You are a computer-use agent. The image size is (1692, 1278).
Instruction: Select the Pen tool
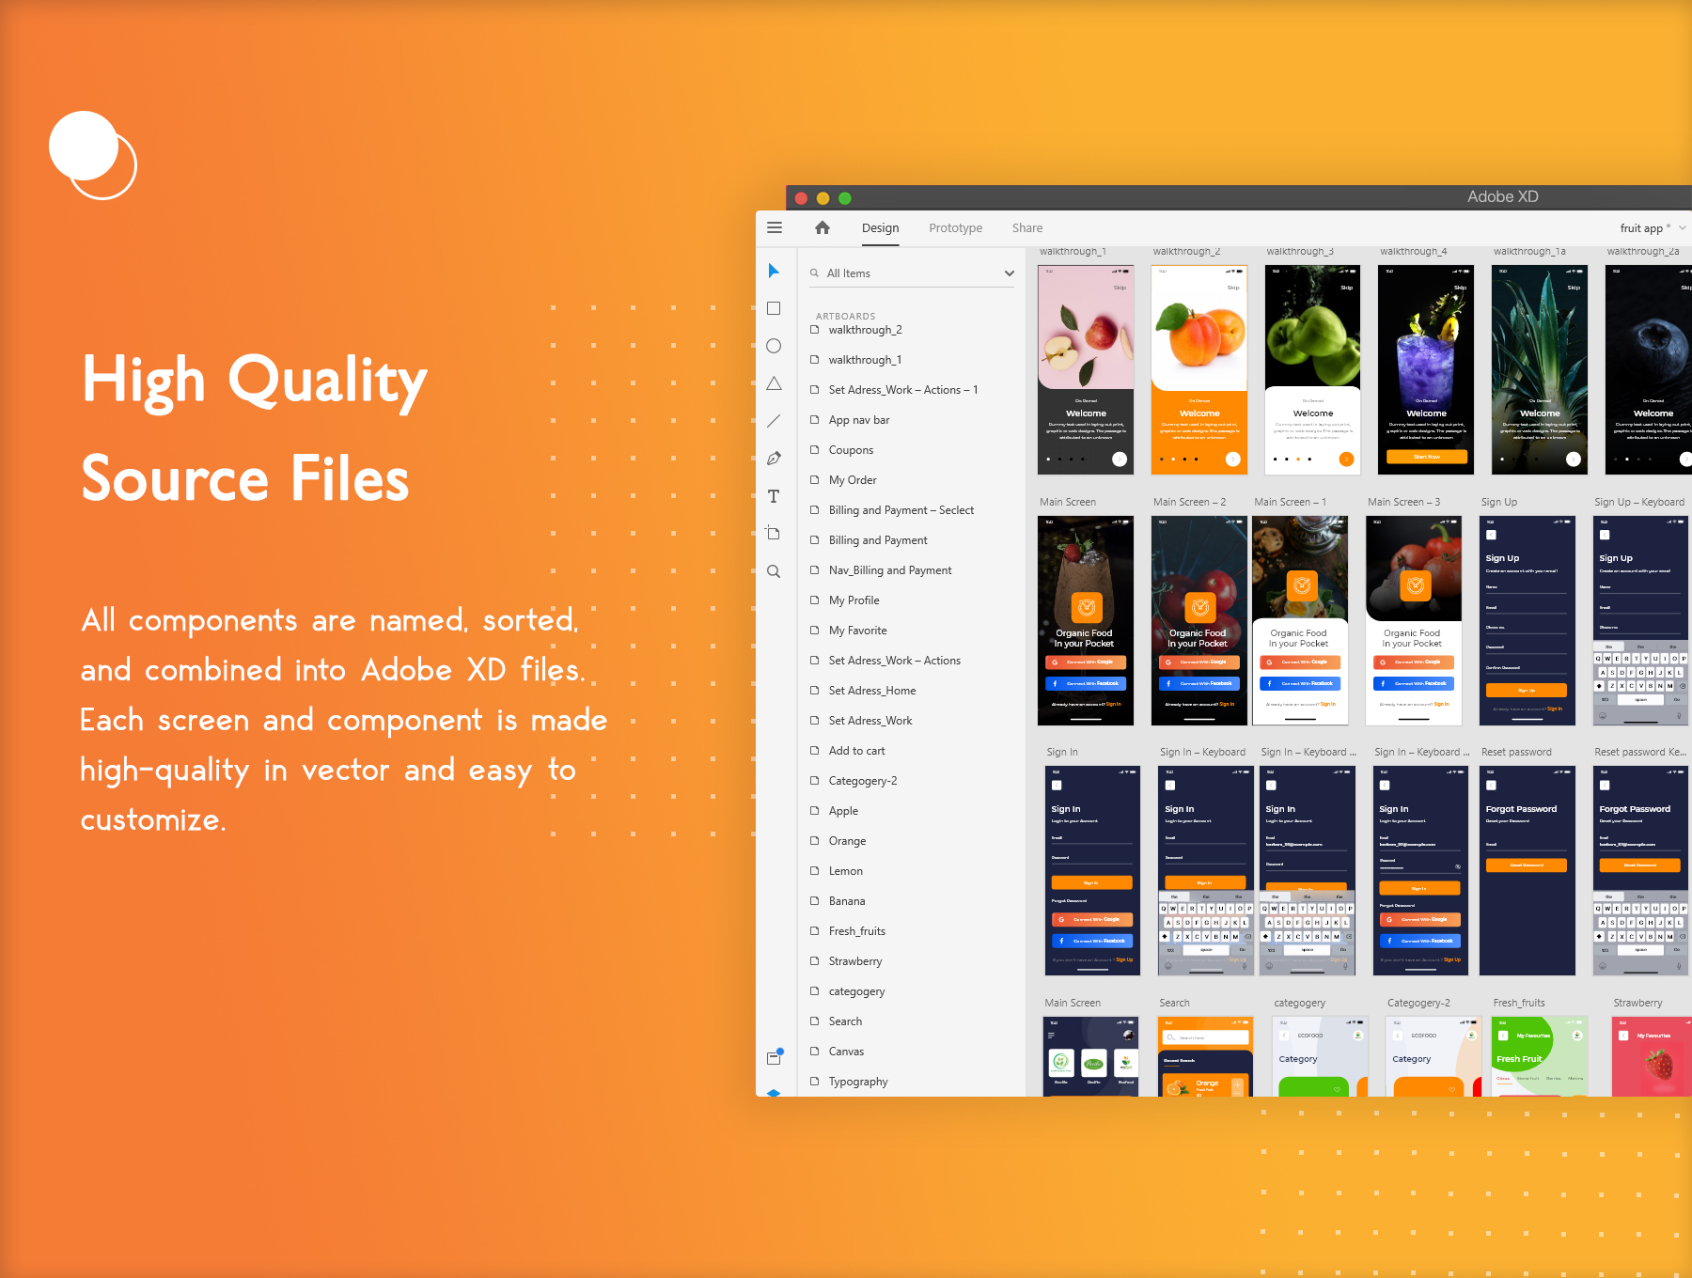pos(774,459)
